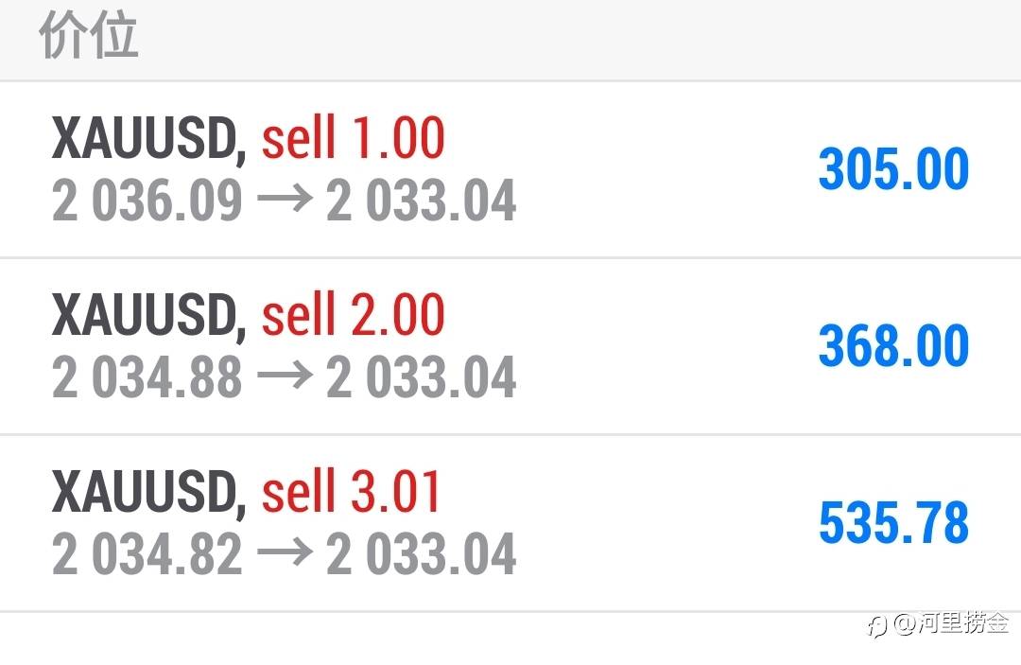Select the 305.00 profit value

click(893, 169)
